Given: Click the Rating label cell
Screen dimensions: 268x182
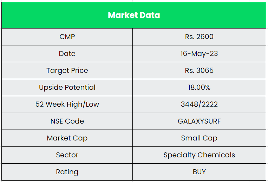Looking at the screenshot, I should [67, 172].
